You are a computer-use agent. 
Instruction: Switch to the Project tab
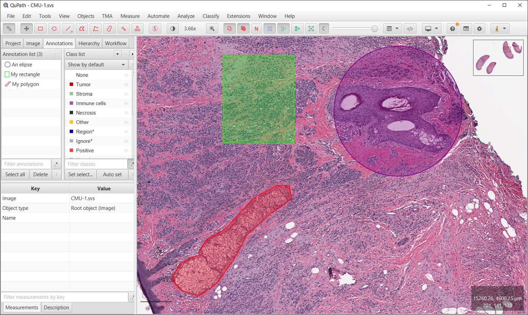click(13, 43)
